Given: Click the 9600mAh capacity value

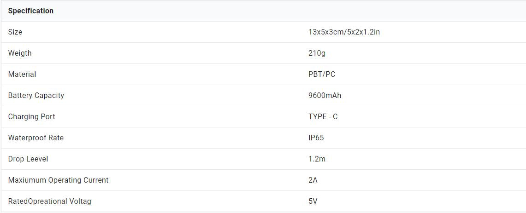Looking at the screenshot, I should (x=325, y=95).
